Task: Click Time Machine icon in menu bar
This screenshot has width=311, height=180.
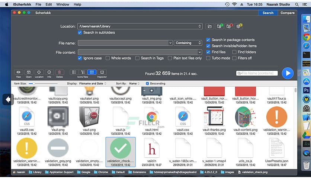Action: click(x=227, y=4)
